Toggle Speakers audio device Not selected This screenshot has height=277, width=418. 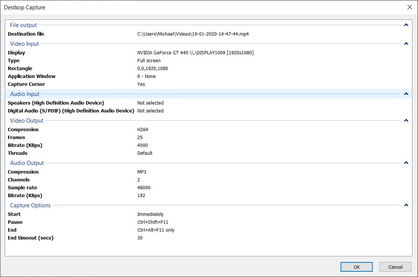(150, 103)
